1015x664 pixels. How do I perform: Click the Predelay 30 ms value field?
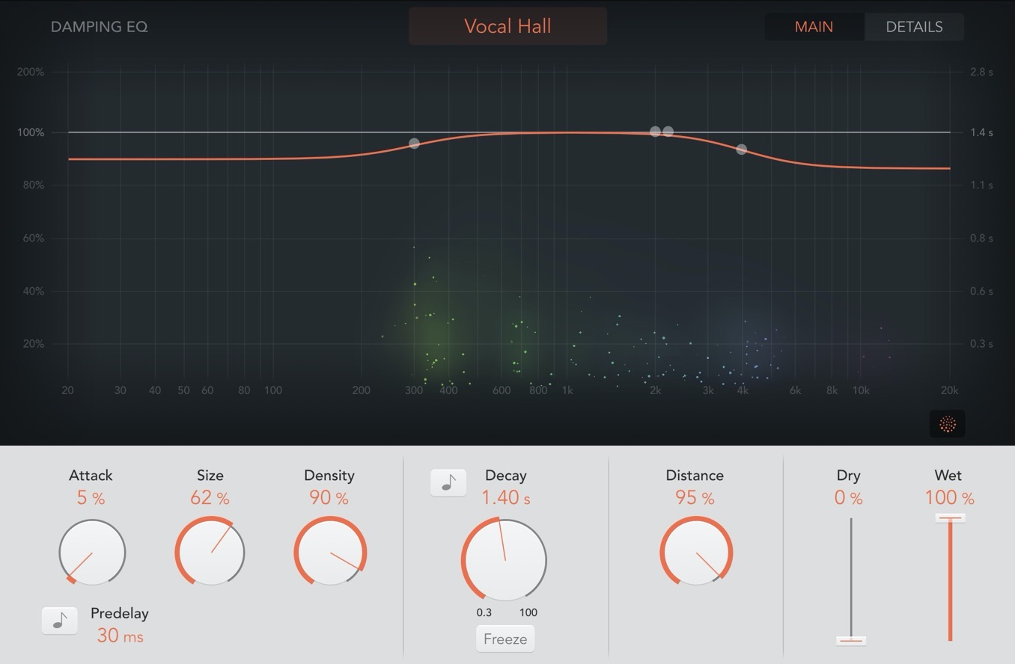point(120,636)
